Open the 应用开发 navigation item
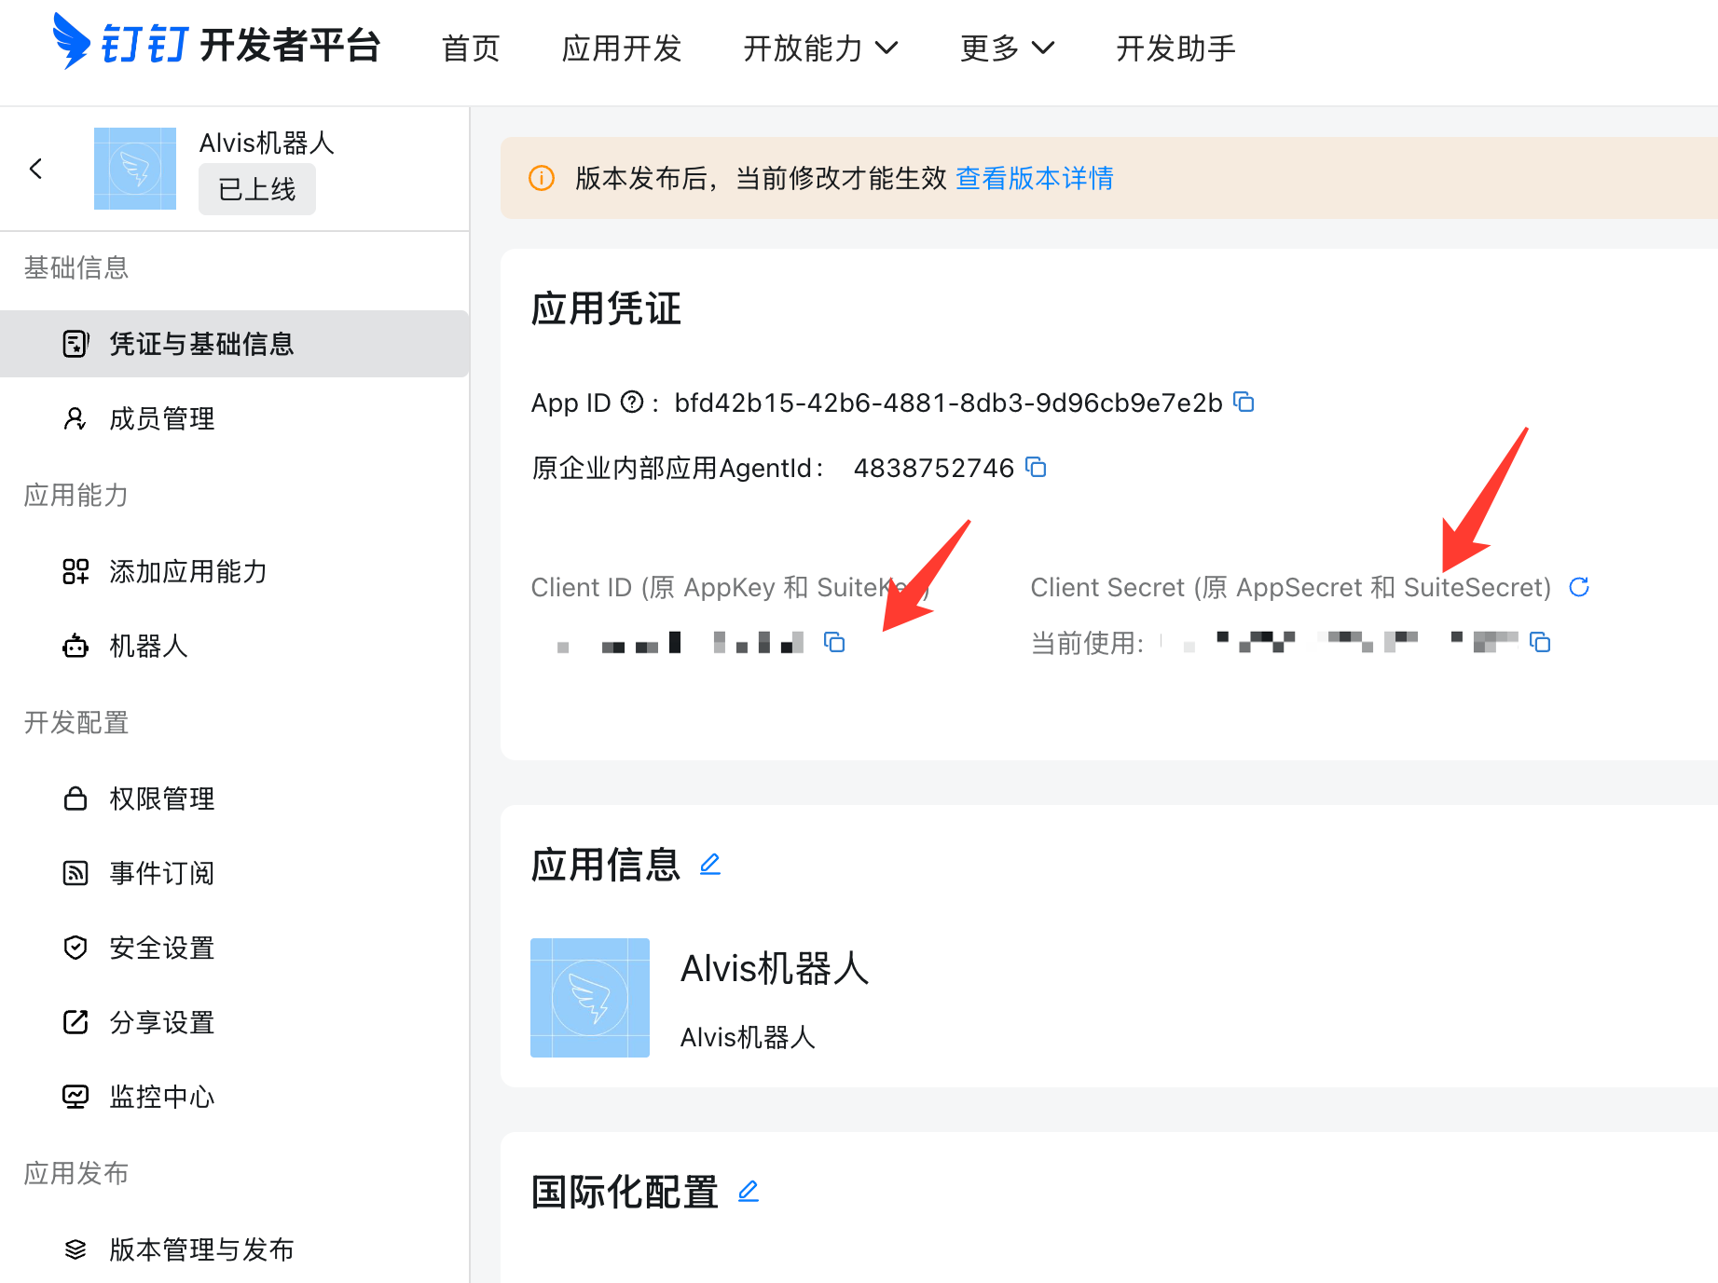 click(622, 48)
